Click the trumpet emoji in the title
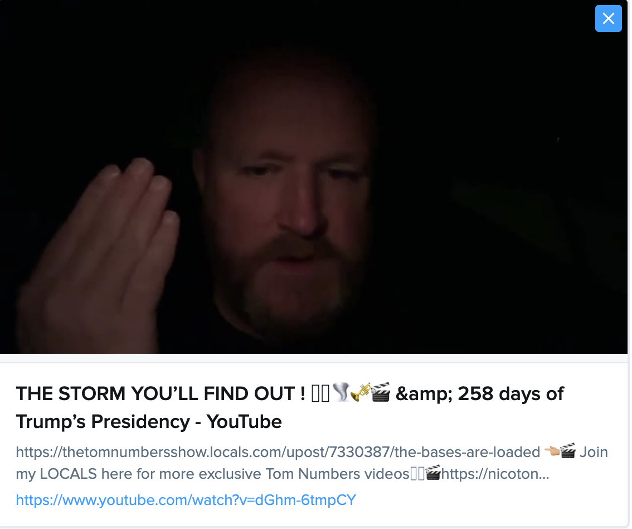Image resolution: width=632 pixels, height=529 pixels. [x=361, y=393]
